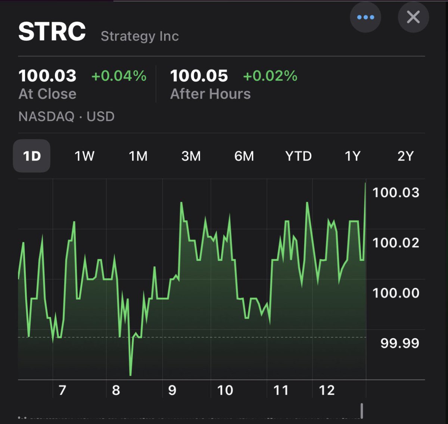
Task: Switch chart to 3M range
Action: click(x=191, y=156)
